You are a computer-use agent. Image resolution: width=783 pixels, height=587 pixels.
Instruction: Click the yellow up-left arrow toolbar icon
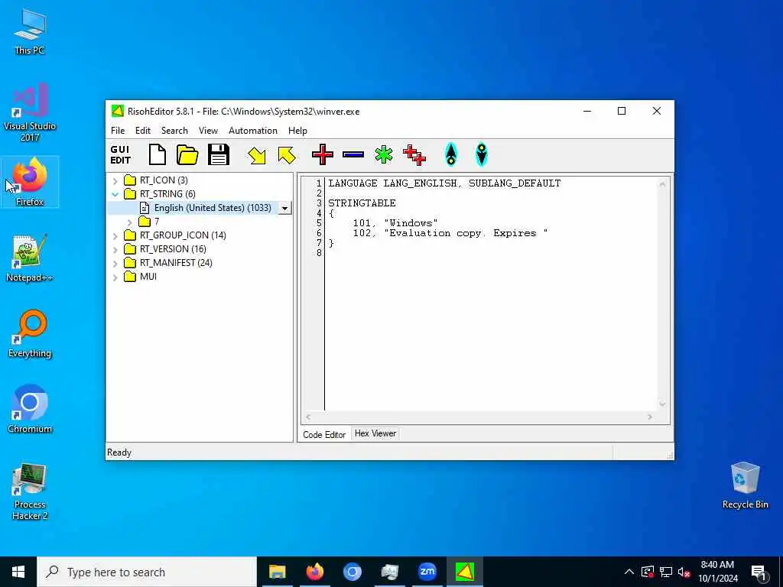click(x=287, y=155)
